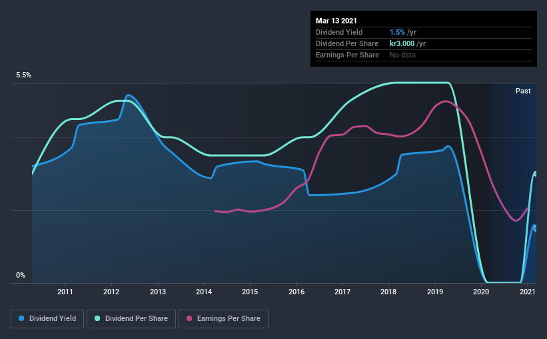This screenshot has height=339, width=547.
Task: Click the 2013 x-axis label
Action: [x=158, y=292]
